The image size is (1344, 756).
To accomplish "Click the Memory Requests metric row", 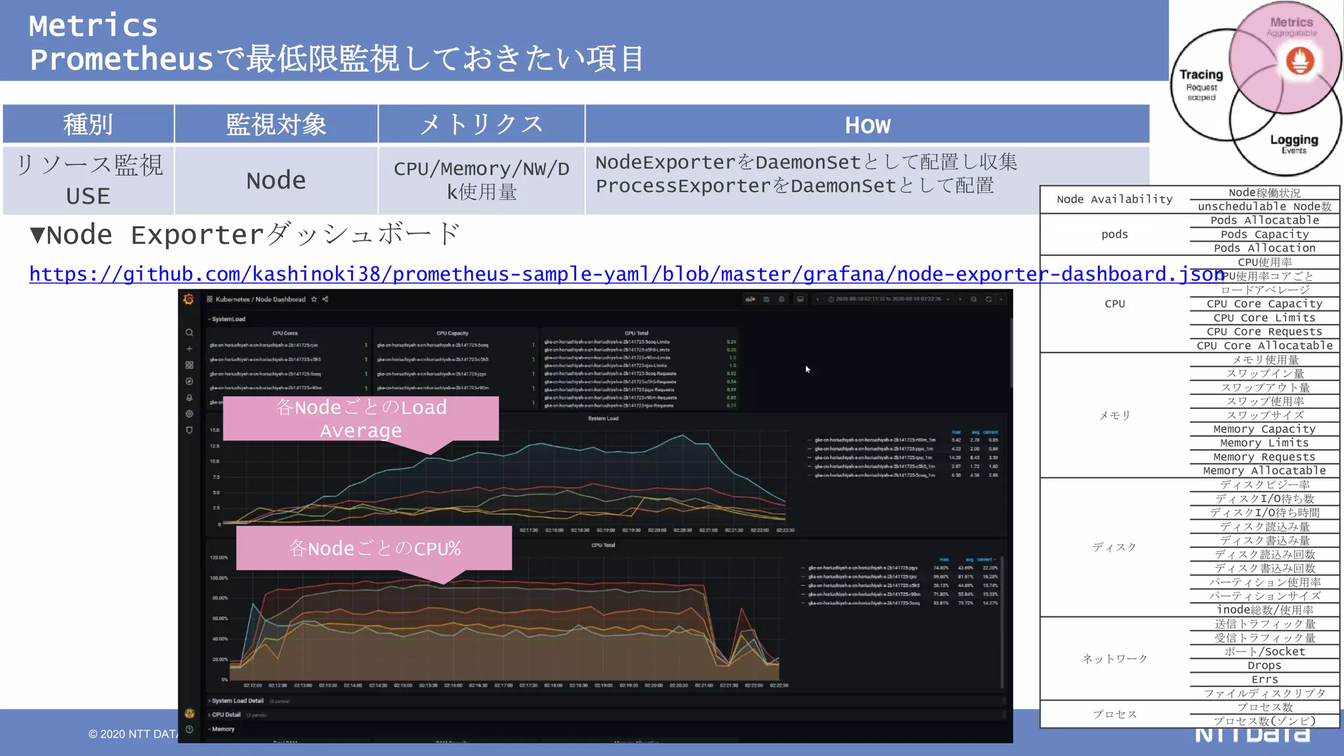I will (x=1265, y=457).
